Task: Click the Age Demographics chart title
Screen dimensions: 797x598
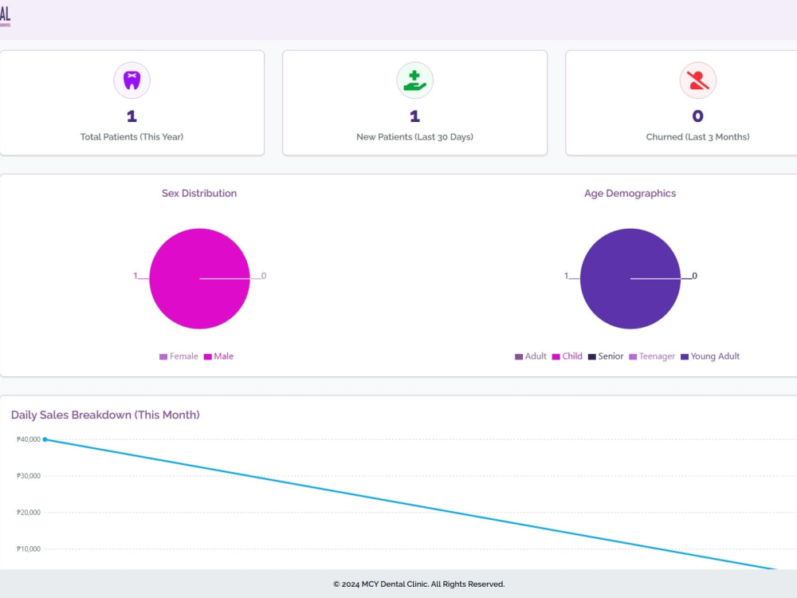Action: 630,193
